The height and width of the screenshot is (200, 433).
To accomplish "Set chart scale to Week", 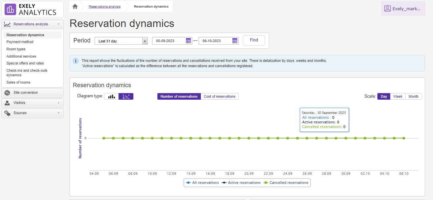I will tap(398, 96).
